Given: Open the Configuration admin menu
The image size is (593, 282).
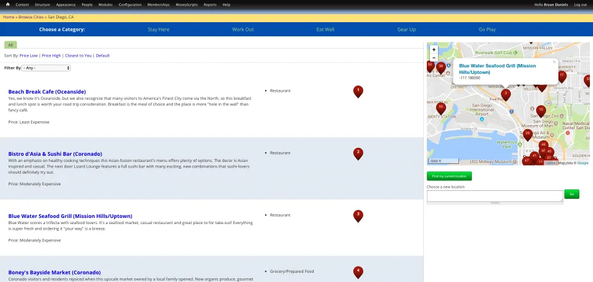Looking at the screenshot, I should pos(130,4).
